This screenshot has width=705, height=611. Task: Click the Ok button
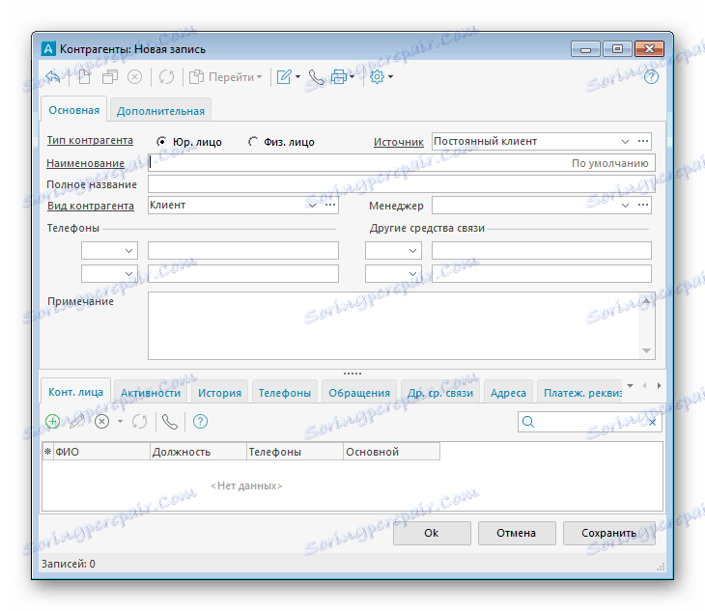click(432, 533)
